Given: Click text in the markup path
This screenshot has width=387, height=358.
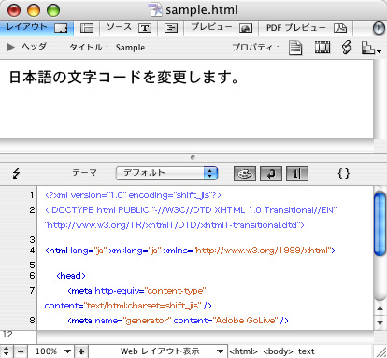Looking at the screenshot, I should coord(307,351).
